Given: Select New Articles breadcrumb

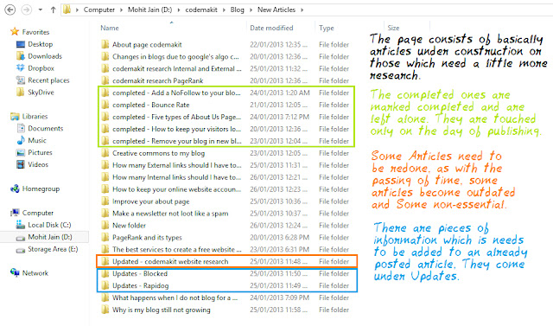Looking at the screenshot, I should tap(276, 10).
